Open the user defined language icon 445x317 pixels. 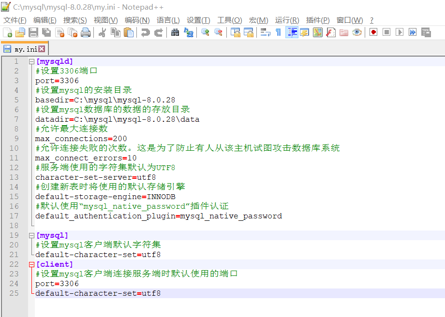[x=305, y=32]
